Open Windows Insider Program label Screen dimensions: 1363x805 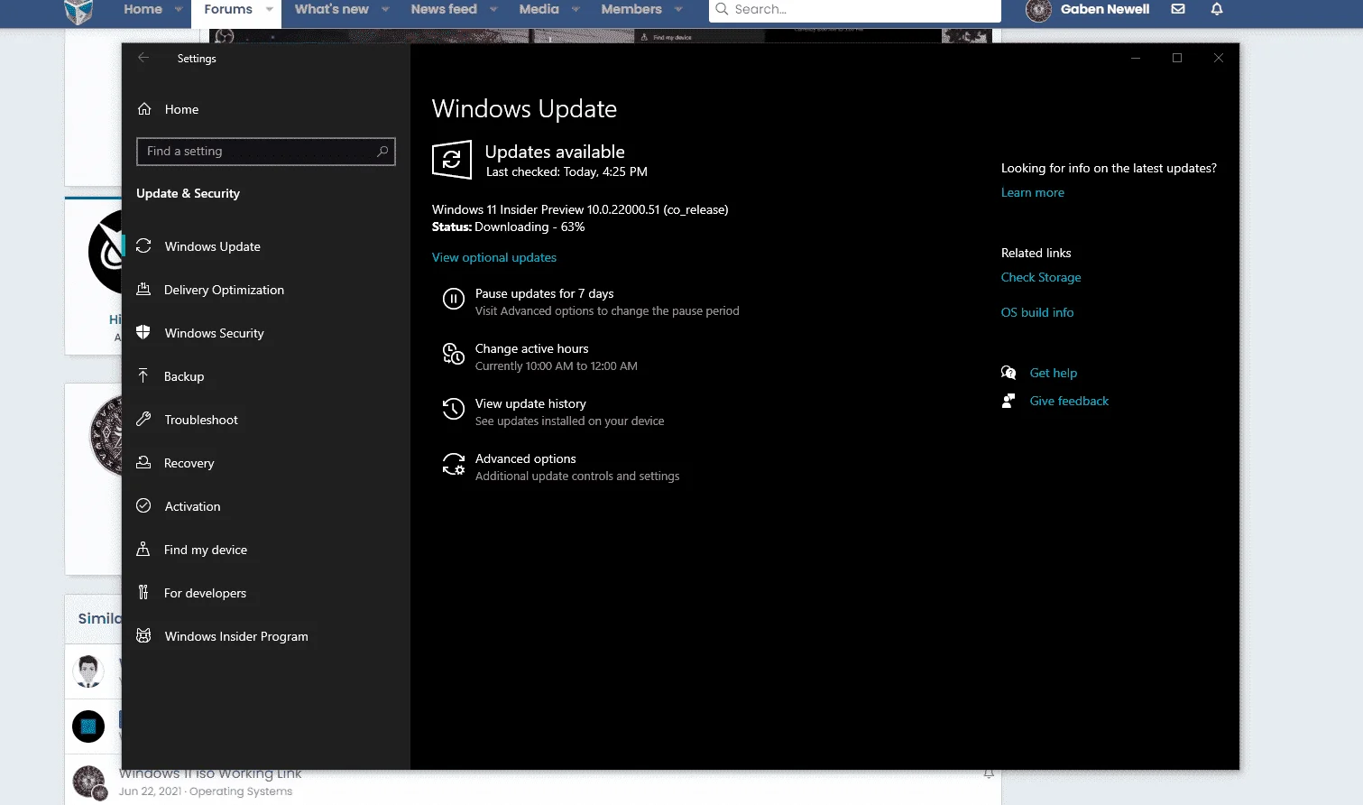coord(236,636)
